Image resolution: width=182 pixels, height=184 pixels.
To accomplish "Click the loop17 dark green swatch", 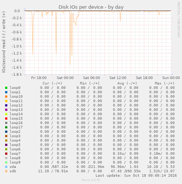I will 6,127.
